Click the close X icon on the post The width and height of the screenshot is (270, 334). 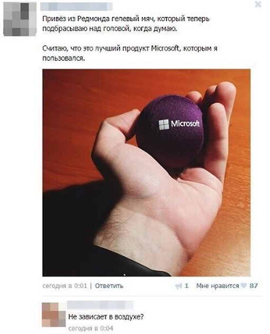tap(258, 4)
